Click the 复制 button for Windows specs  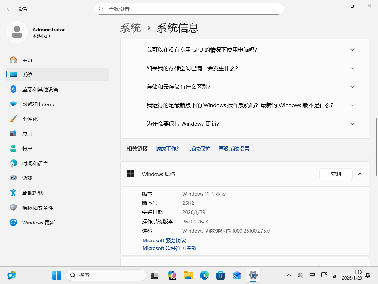pos(336,174)
